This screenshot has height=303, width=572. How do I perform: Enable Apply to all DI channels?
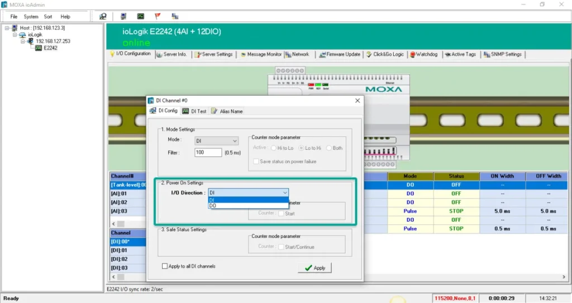pos(165,266)
